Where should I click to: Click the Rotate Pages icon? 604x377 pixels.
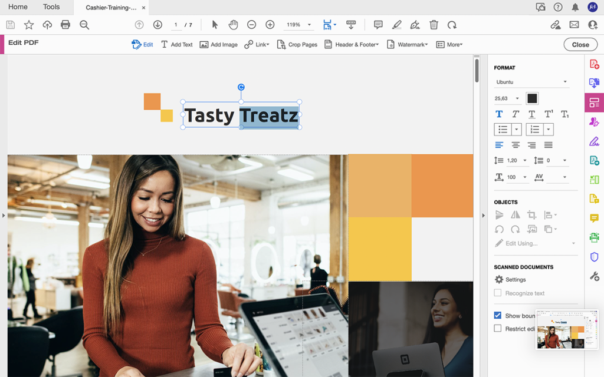point(451,25)
